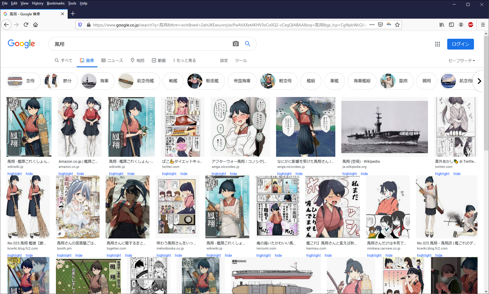Screen dimensions: 489x294
Task: Save page to Pocket
Action: pos(380,25)
